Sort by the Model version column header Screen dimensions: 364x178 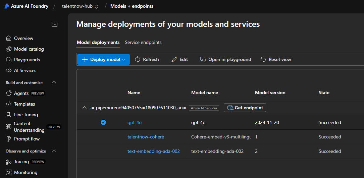[x=270, y=93]
